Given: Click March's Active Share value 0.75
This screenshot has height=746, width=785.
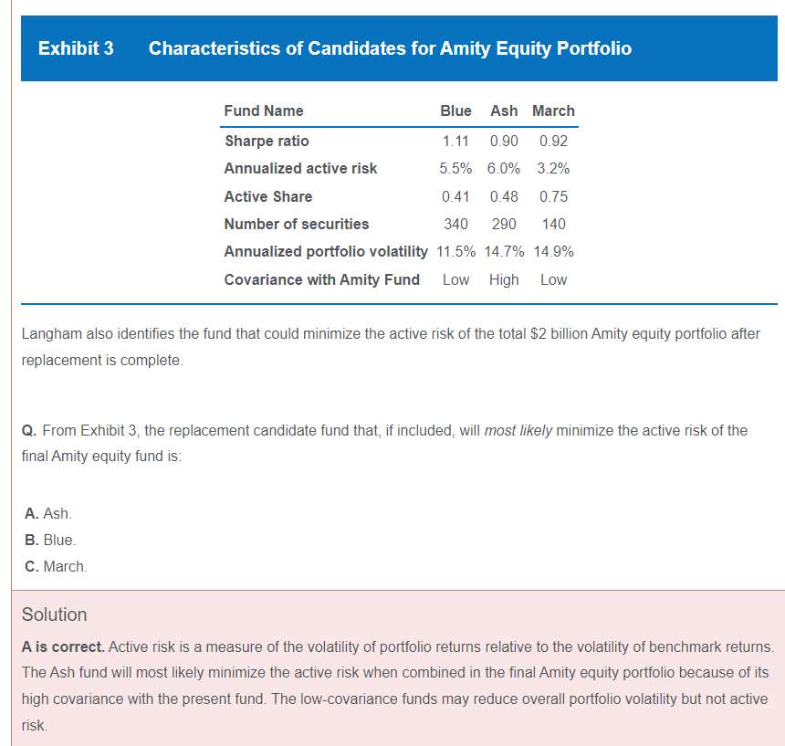Looking at the screenshot, I should point(553,196).
